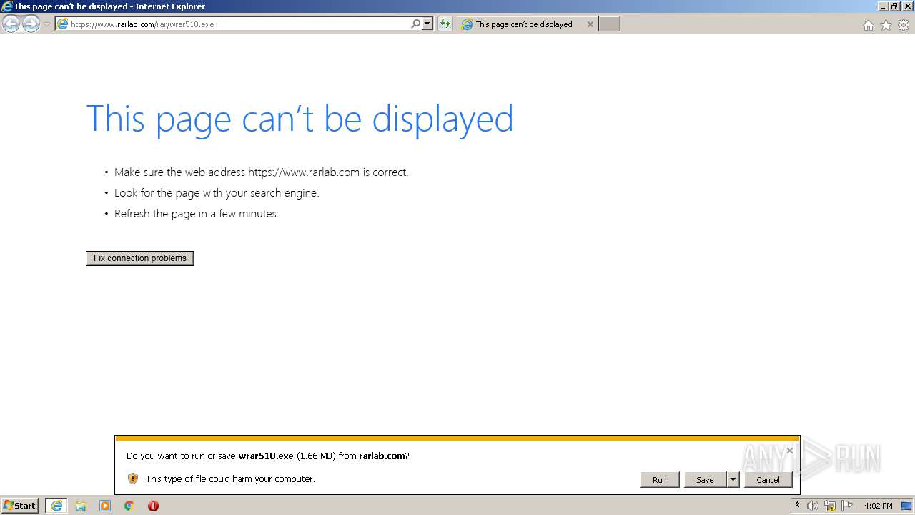915x515 pixels.
Task: Open Favorites star icon
Action: [x=886, y=25]
